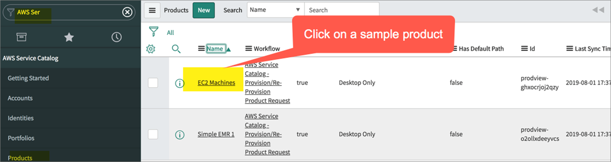Clear the AWS Ser navigator filter
611x162 pixels.
point(127,12)
